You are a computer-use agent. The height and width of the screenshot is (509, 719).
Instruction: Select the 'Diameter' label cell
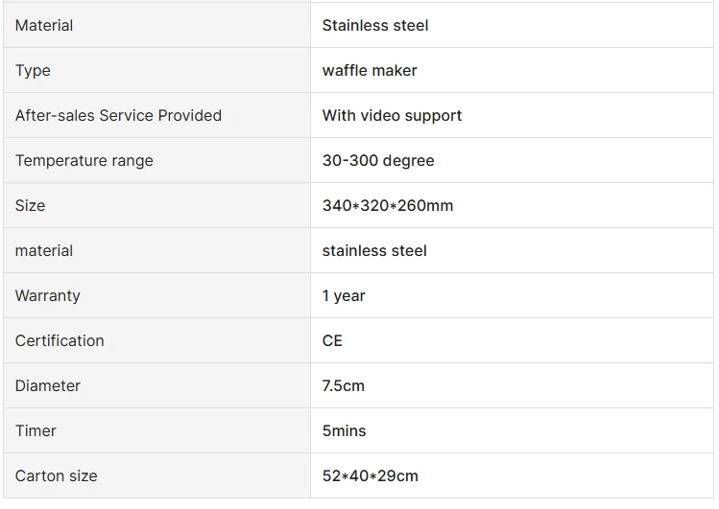tap(48, 386)
